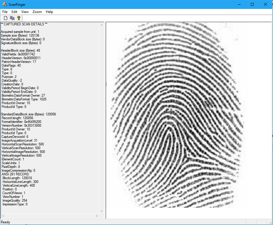This screenshot has width=273, height=225.
Task: Close the ScanFinger window
Action: [265, 4]
